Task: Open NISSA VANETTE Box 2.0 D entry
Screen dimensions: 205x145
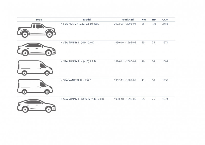Action: [76, 80]
